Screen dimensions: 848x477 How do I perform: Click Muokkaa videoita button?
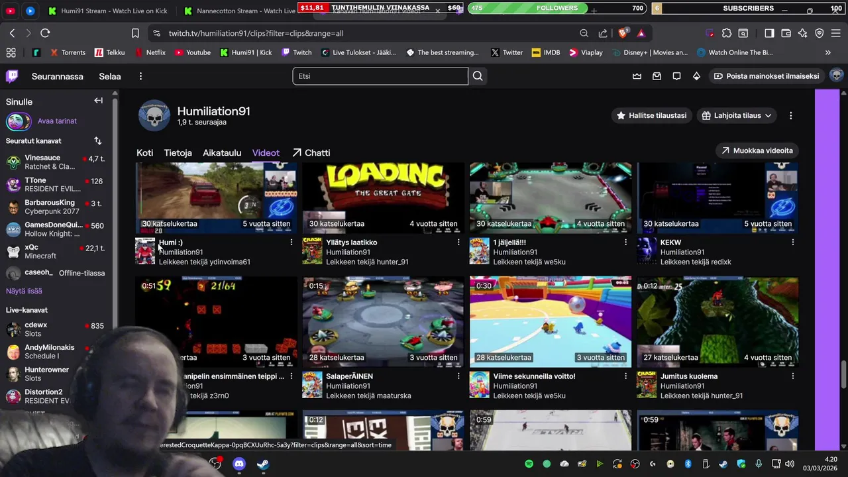[757, 150]
